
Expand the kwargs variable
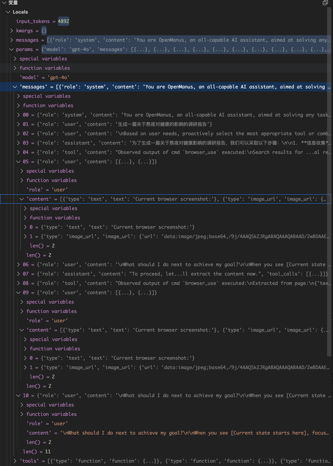tap(12, 31)
